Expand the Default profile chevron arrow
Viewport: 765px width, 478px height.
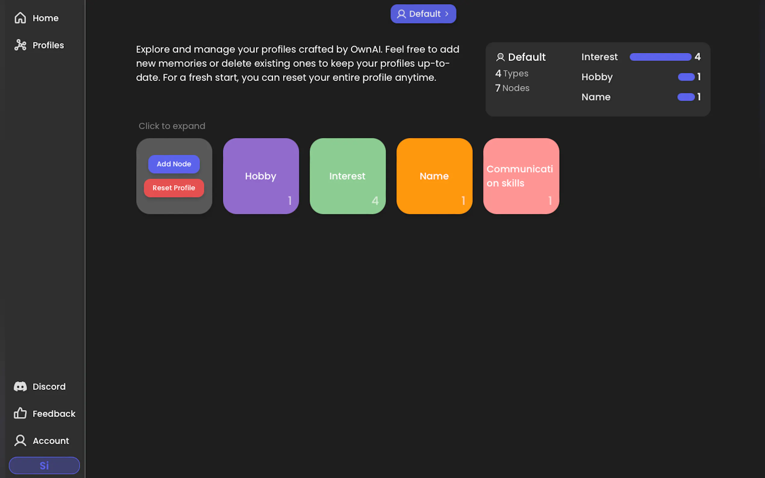(x=447, y=14)
